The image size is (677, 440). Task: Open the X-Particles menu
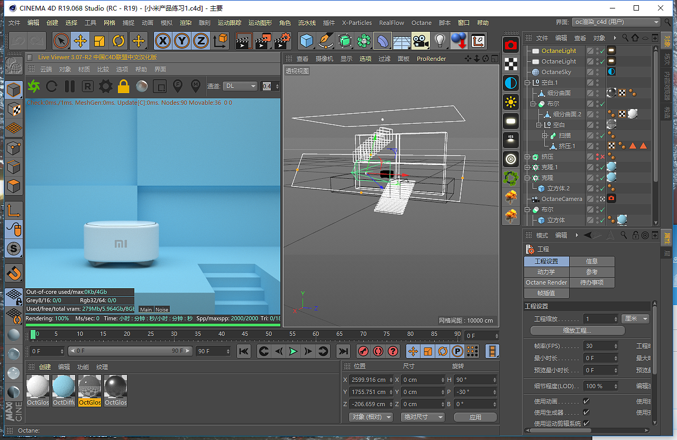(356, 23)
